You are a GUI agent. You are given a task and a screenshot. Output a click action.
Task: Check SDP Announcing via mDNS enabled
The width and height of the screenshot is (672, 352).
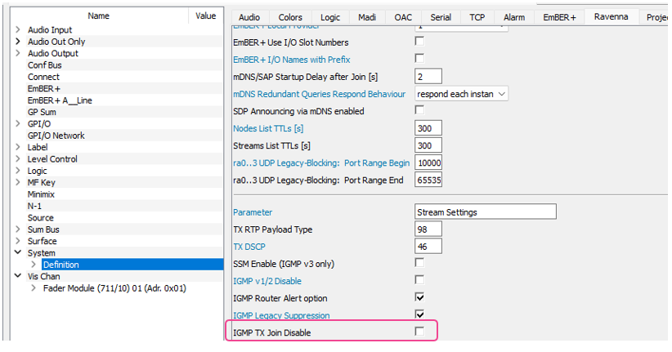[419, 110]
